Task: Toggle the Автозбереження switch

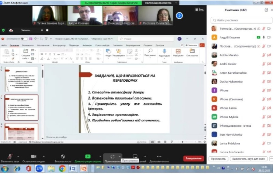Action: coord(24,39)
